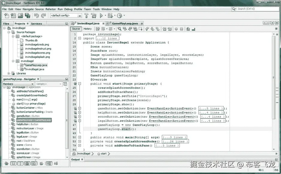Click the Clean and Build icon
The width and height of the screenshot is (281, 174).
click(x=93, y=16)
